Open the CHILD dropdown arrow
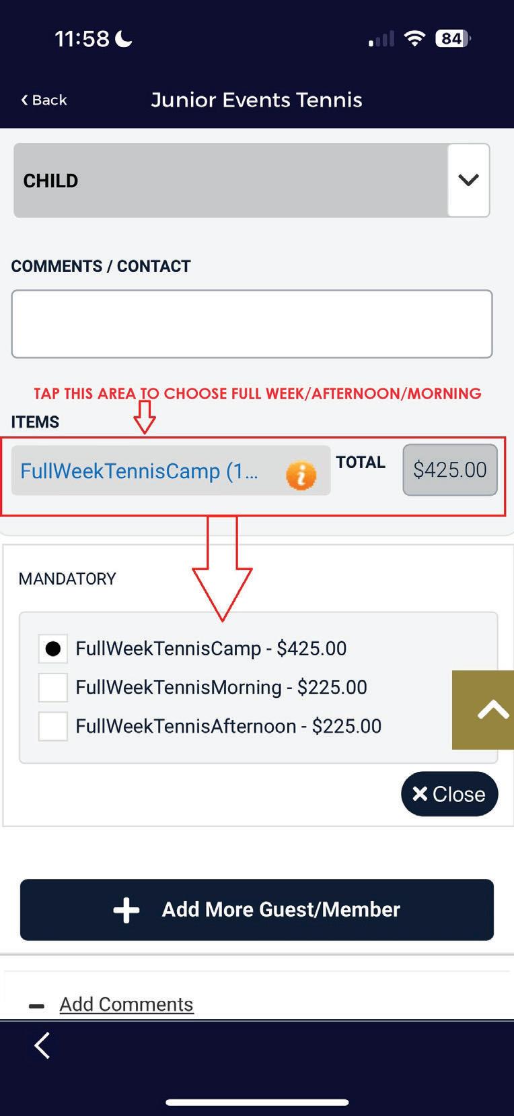Screen dimensions: 514x1116 pyautogui.click(x=468, y=180)
